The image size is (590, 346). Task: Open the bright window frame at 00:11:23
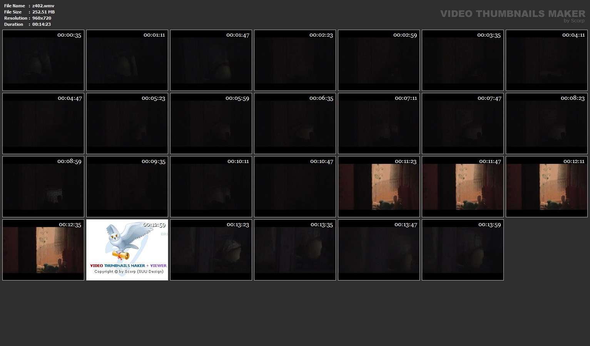379,187
